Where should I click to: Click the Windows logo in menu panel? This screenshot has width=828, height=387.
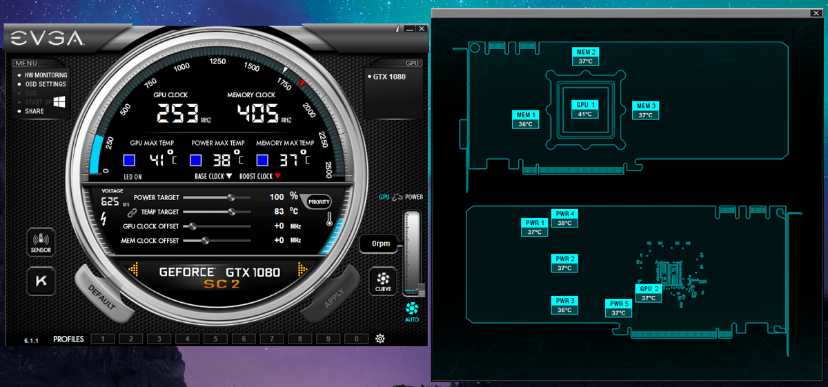click(x=59, y=102)
